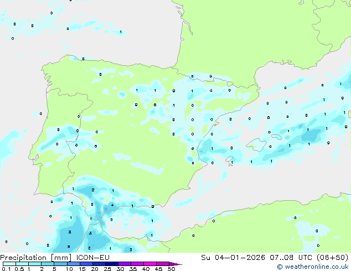
Task: Select the 25–30 mm dark blue swatch
Action: 112,264
